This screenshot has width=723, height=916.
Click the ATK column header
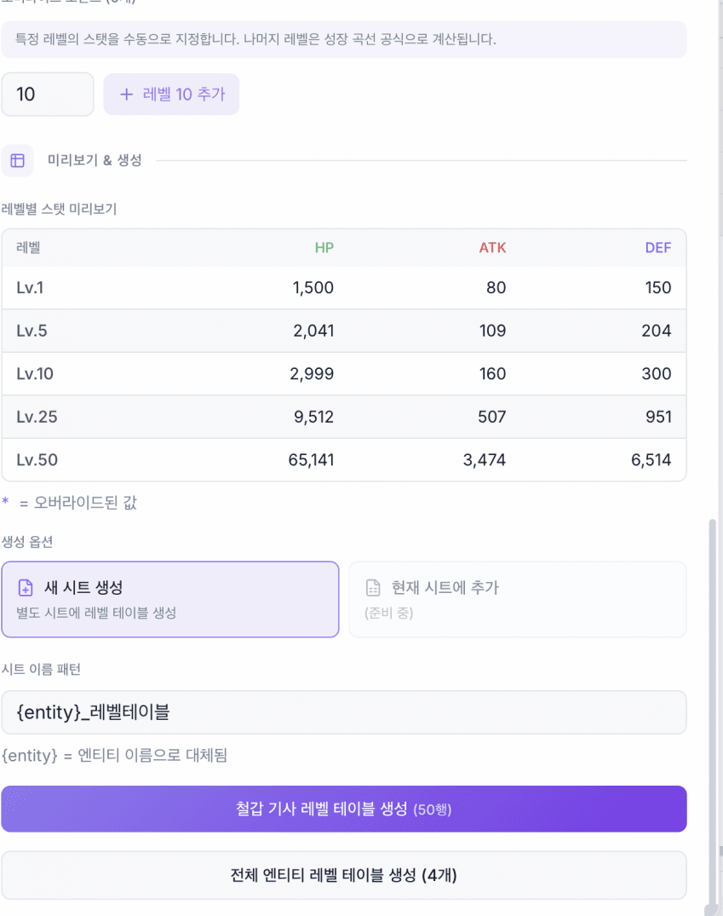coord(492,248)
